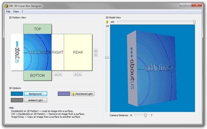This screenshot has height=129, width=207.
Task: Minimize the Cover Box Designer window
Action: coord(183,5)
